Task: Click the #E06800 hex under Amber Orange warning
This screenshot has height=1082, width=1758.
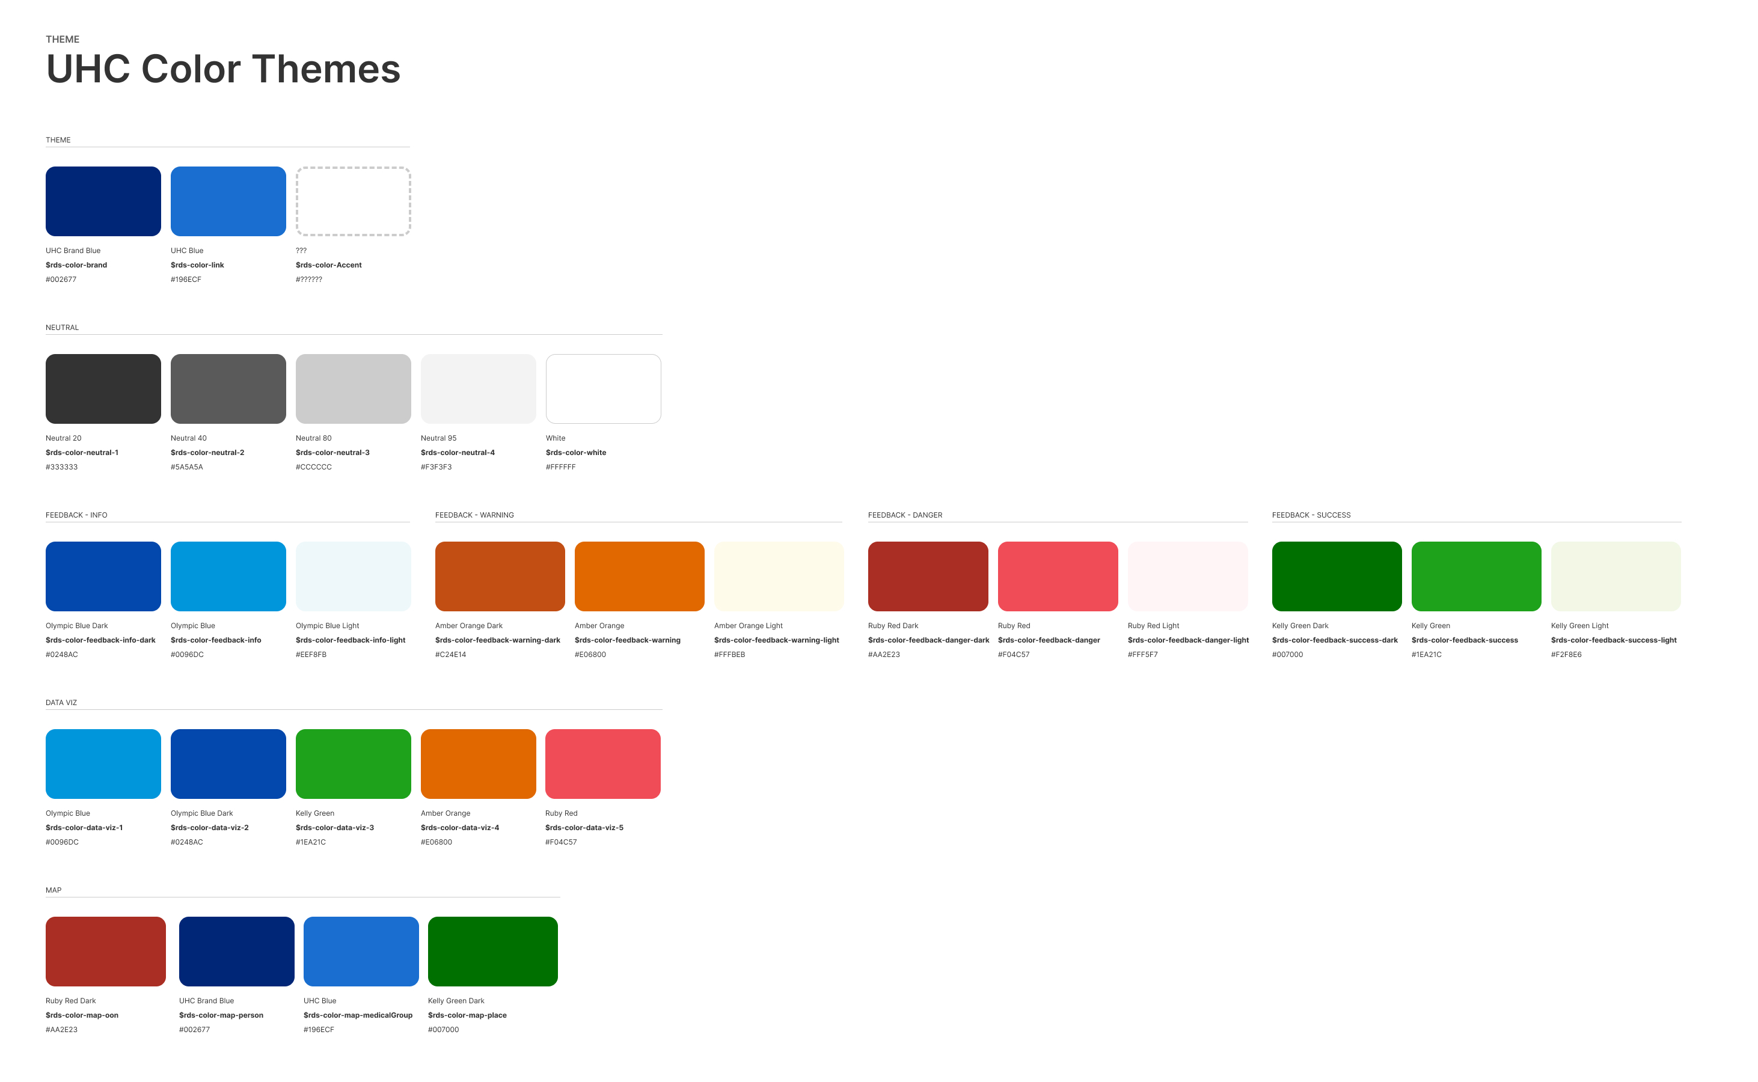Action: [590, 654]
